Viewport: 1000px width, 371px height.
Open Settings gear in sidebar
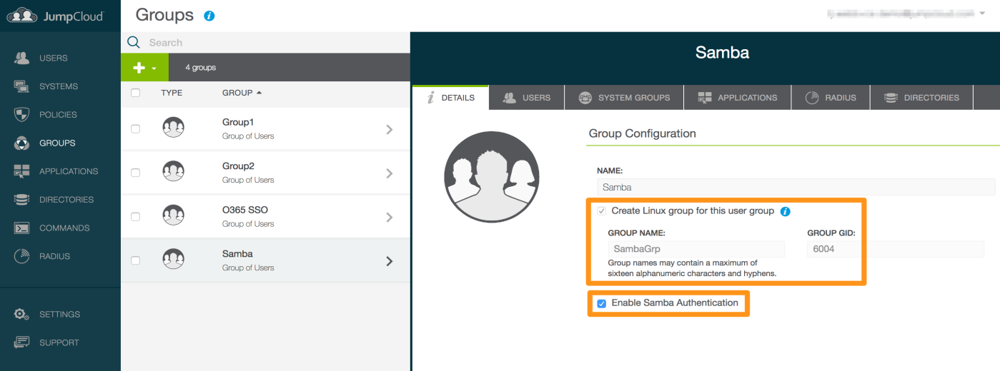pos(22,314)
